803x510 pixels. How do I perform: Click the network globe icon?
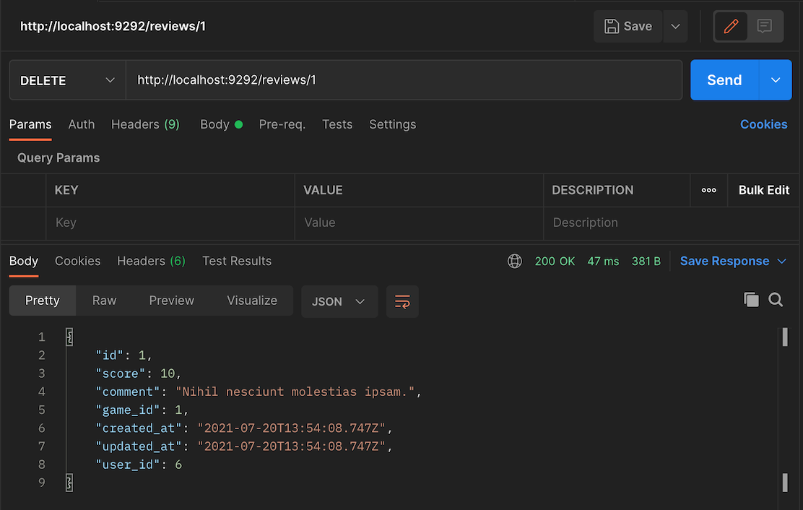(x=515, y=262)
